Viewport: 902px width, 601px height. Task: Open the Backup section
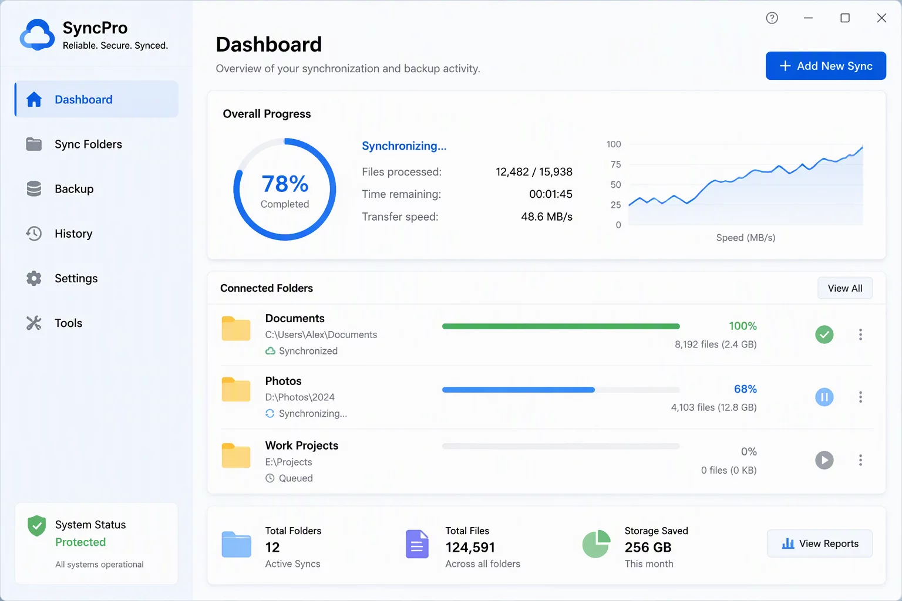coord(96,189)
